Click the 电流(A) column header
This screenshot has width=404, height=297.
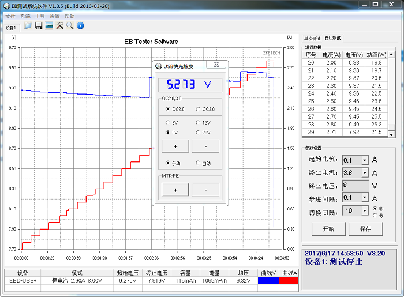pyautogui.click(x=331, y=55)
